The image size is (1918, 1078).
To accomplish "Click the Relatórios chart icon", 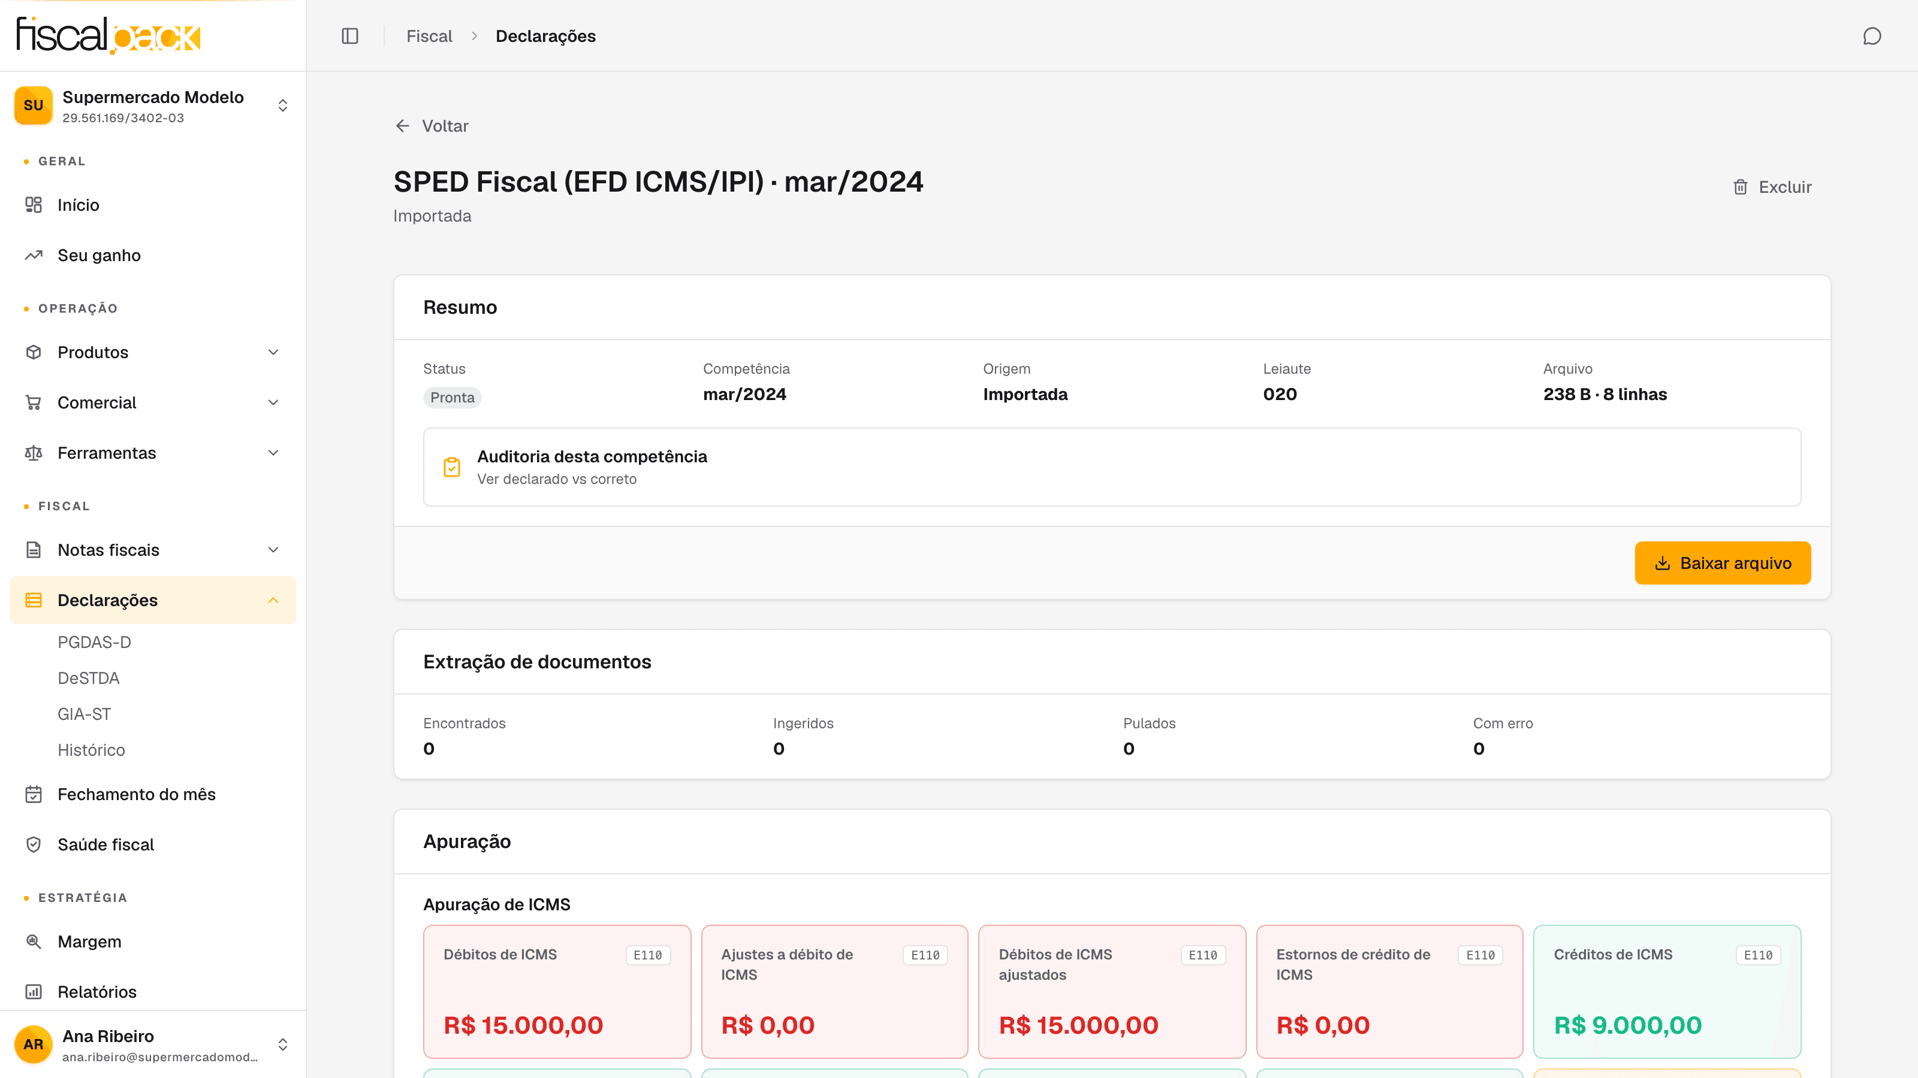I will click(34, 992).
